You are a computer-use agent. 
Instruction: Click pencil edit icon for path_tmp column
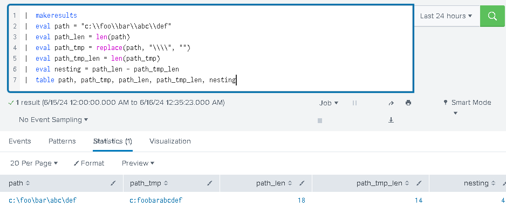click(x=209, y=183)
